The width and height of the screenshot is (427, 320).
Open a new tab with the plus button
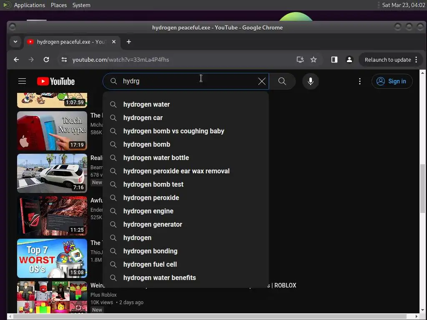coord(129,42)
